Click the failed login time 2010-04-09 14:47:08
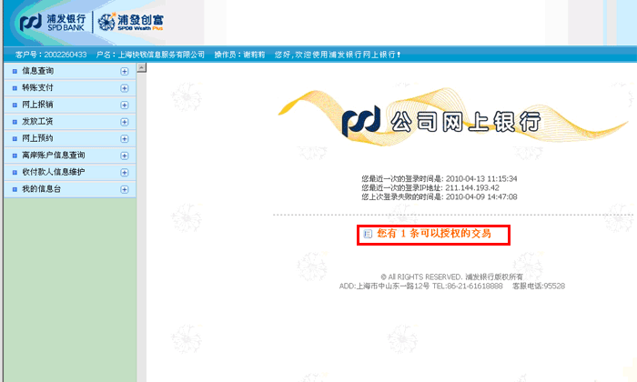The image size is (637, 382). pyautogui.click(x=481, y=196)
